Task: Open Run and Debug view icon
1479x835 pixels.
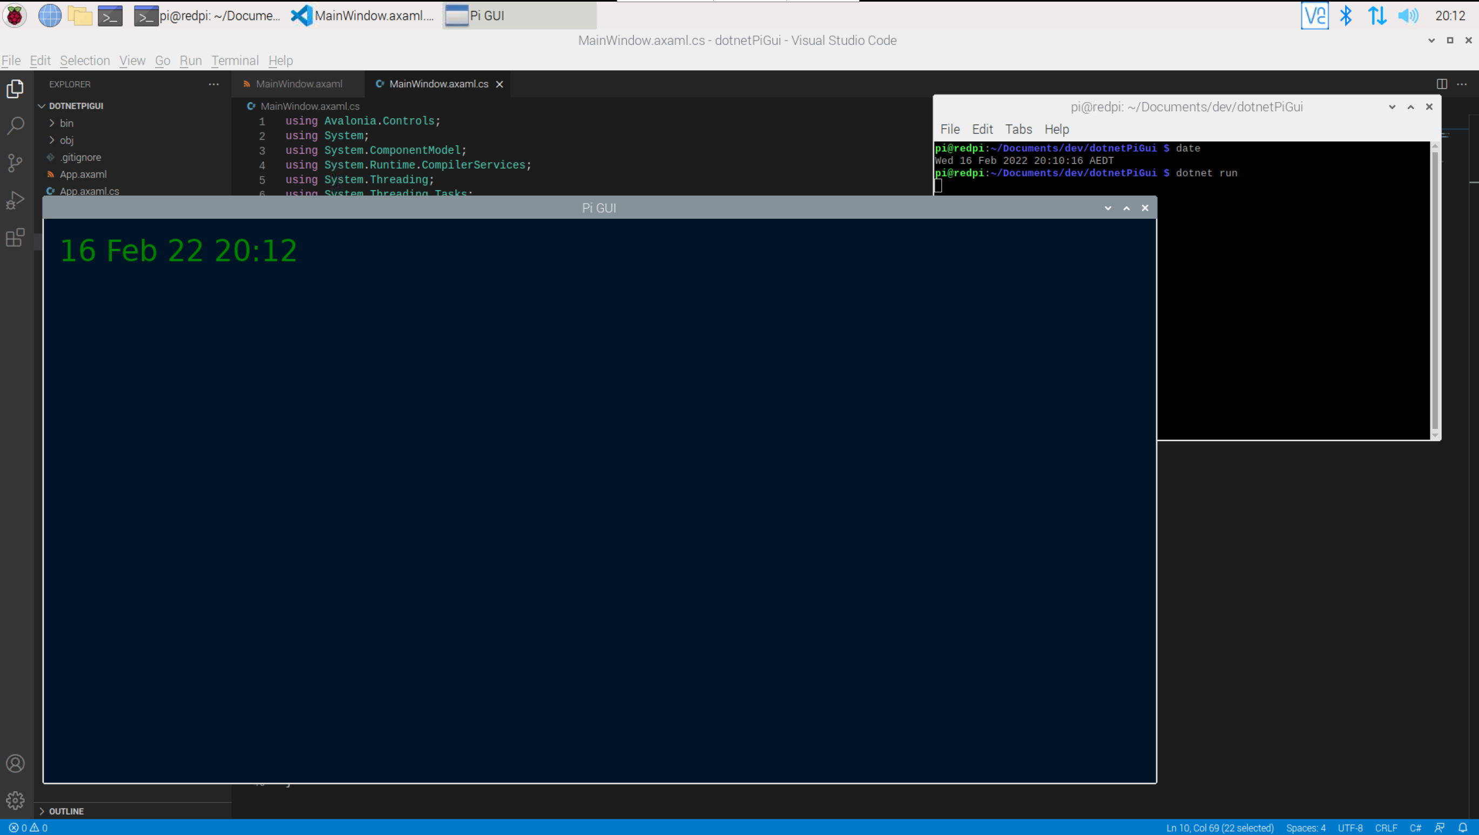Action: tap(16, 200)
